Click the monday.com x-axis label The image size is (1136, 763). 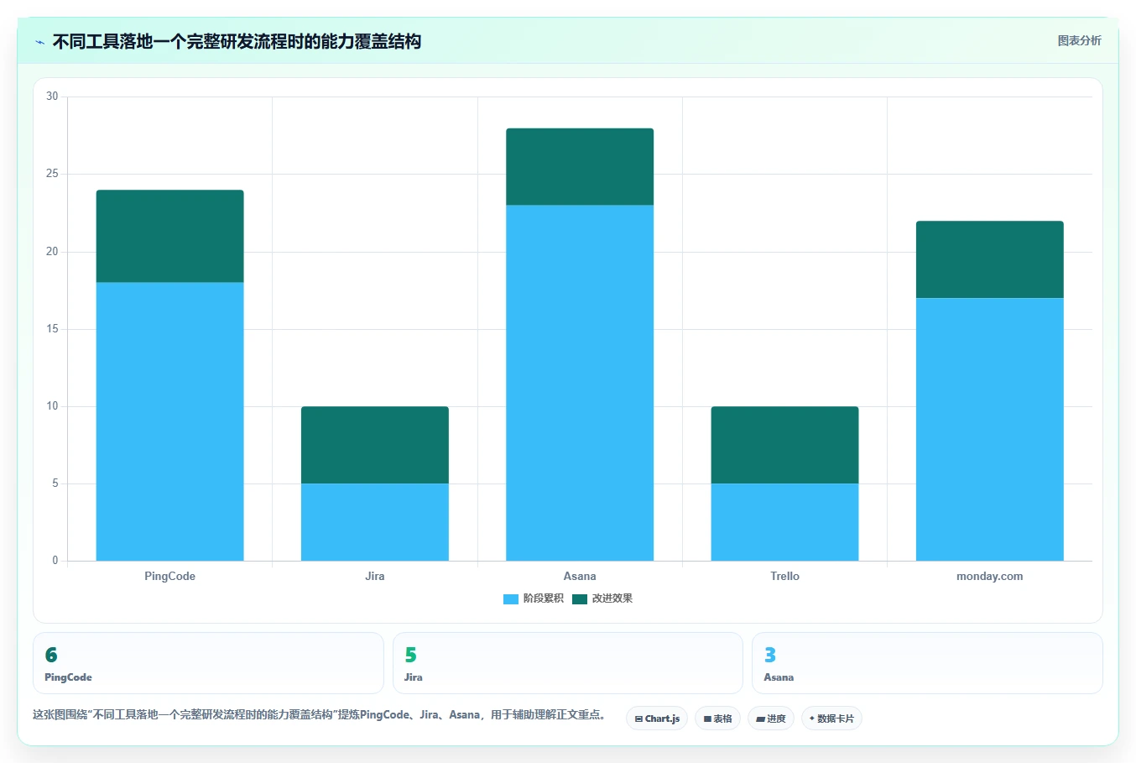pyautogui.click(x=990, y=576)
